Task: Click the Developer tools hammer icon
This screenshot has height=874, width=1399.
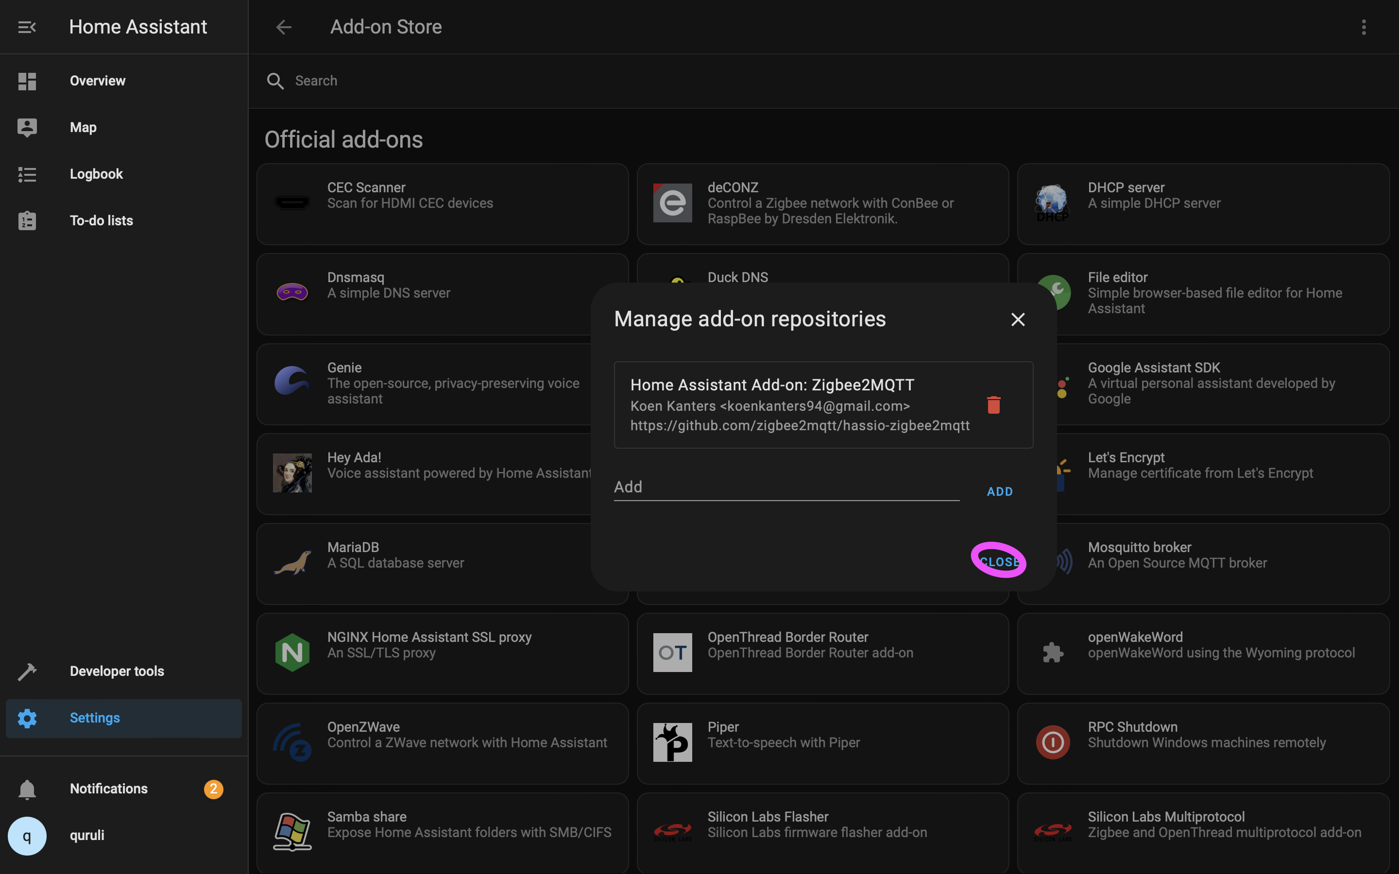Action: pyautogui.click(x=27, y=671)
